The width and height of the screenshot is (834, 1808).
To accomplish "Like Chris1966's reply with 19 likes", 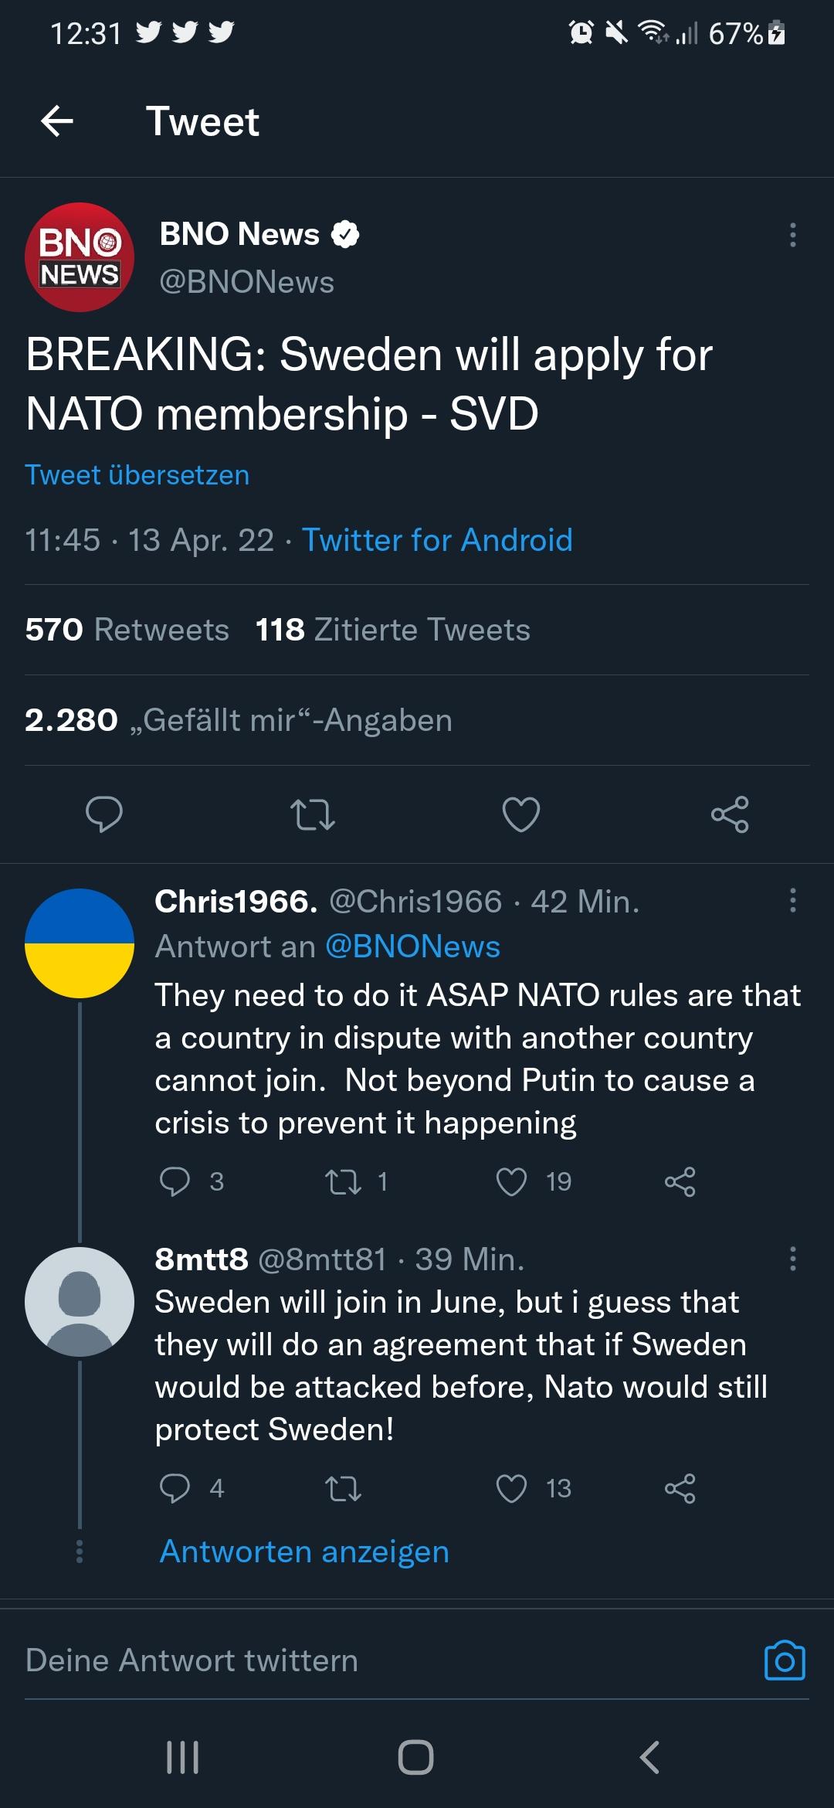I will (512, 1181).
